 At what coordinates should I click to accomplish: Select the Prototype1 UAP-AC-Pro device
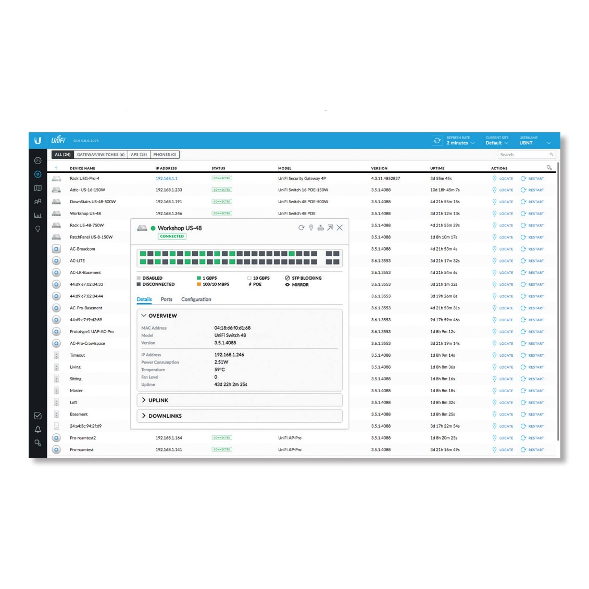(92, 332)
